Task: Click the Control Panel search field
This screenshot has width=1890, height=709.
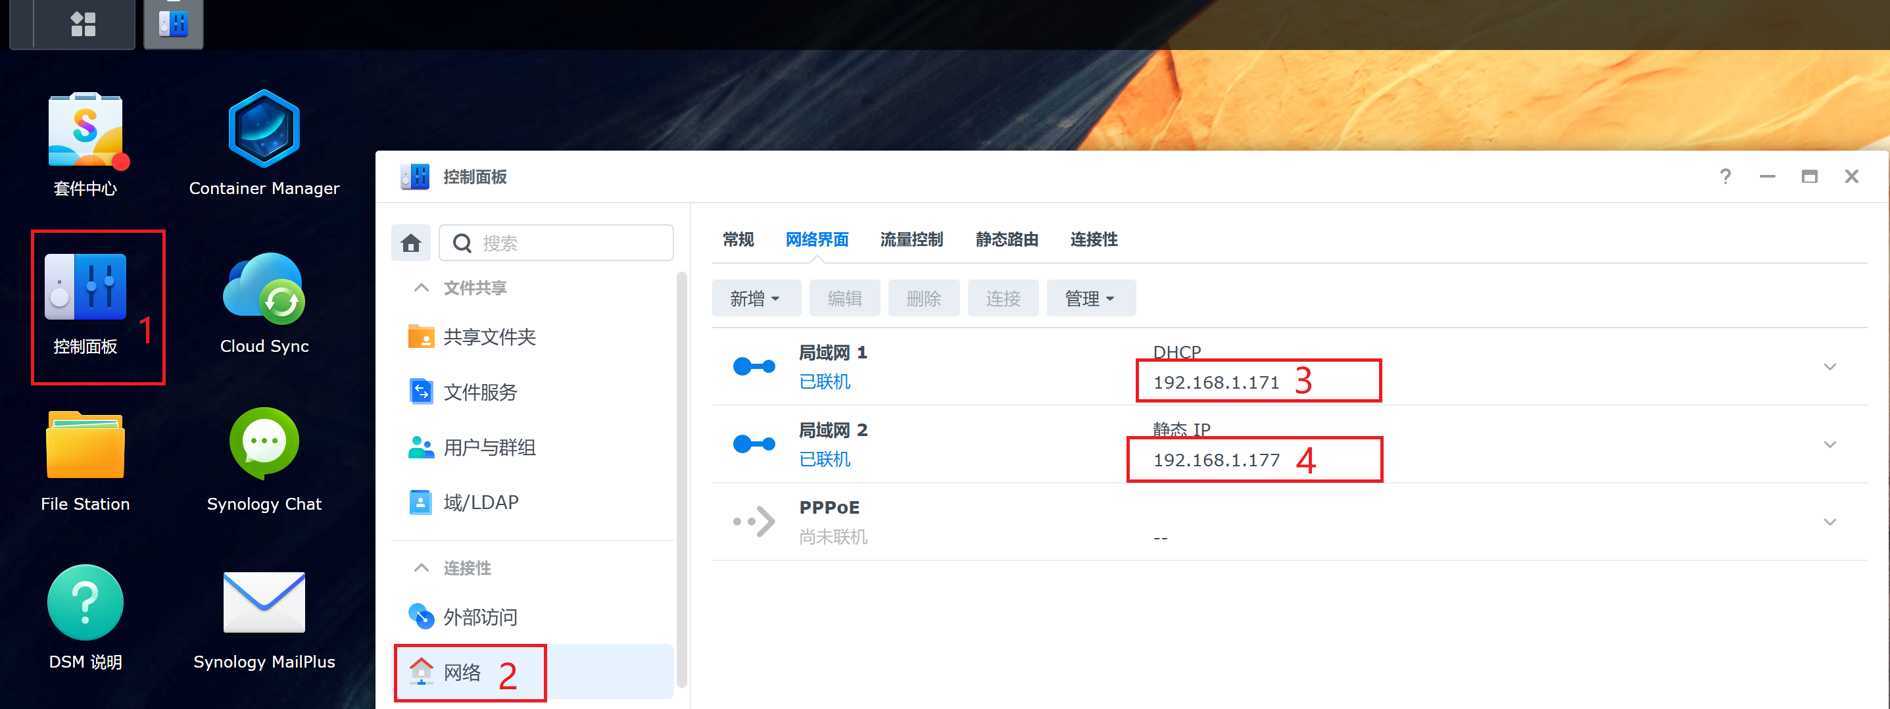Action: click(x=556, y=243)
